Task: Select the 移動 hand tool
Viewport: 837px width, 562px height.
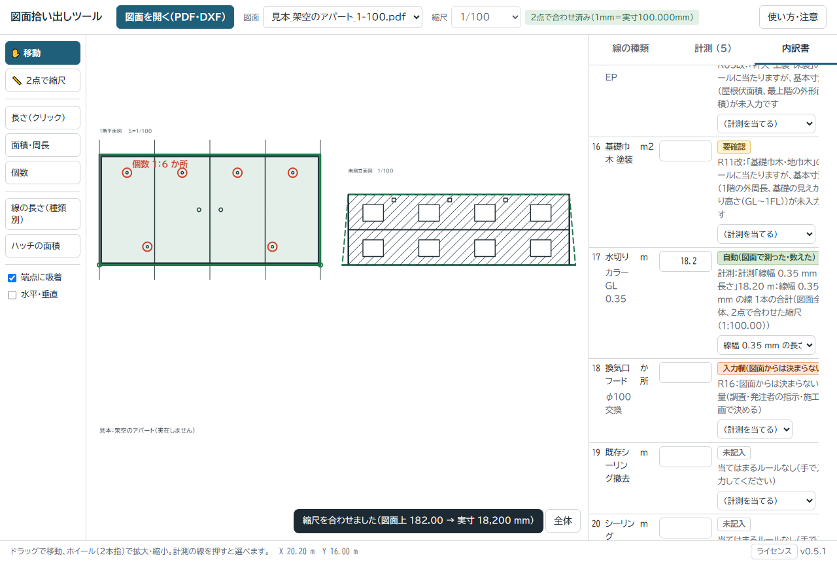Action: 43,53
